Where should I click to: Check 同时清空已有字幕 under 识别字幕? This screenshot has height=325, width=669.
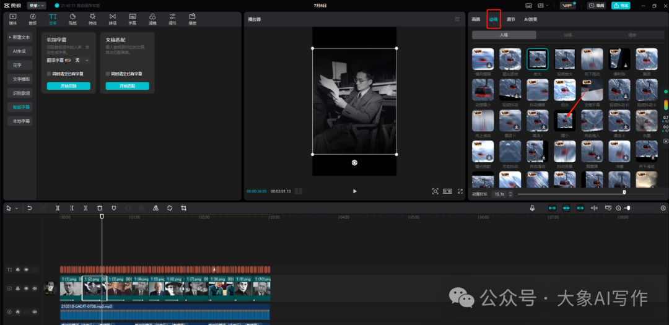[x=49, y=74]
